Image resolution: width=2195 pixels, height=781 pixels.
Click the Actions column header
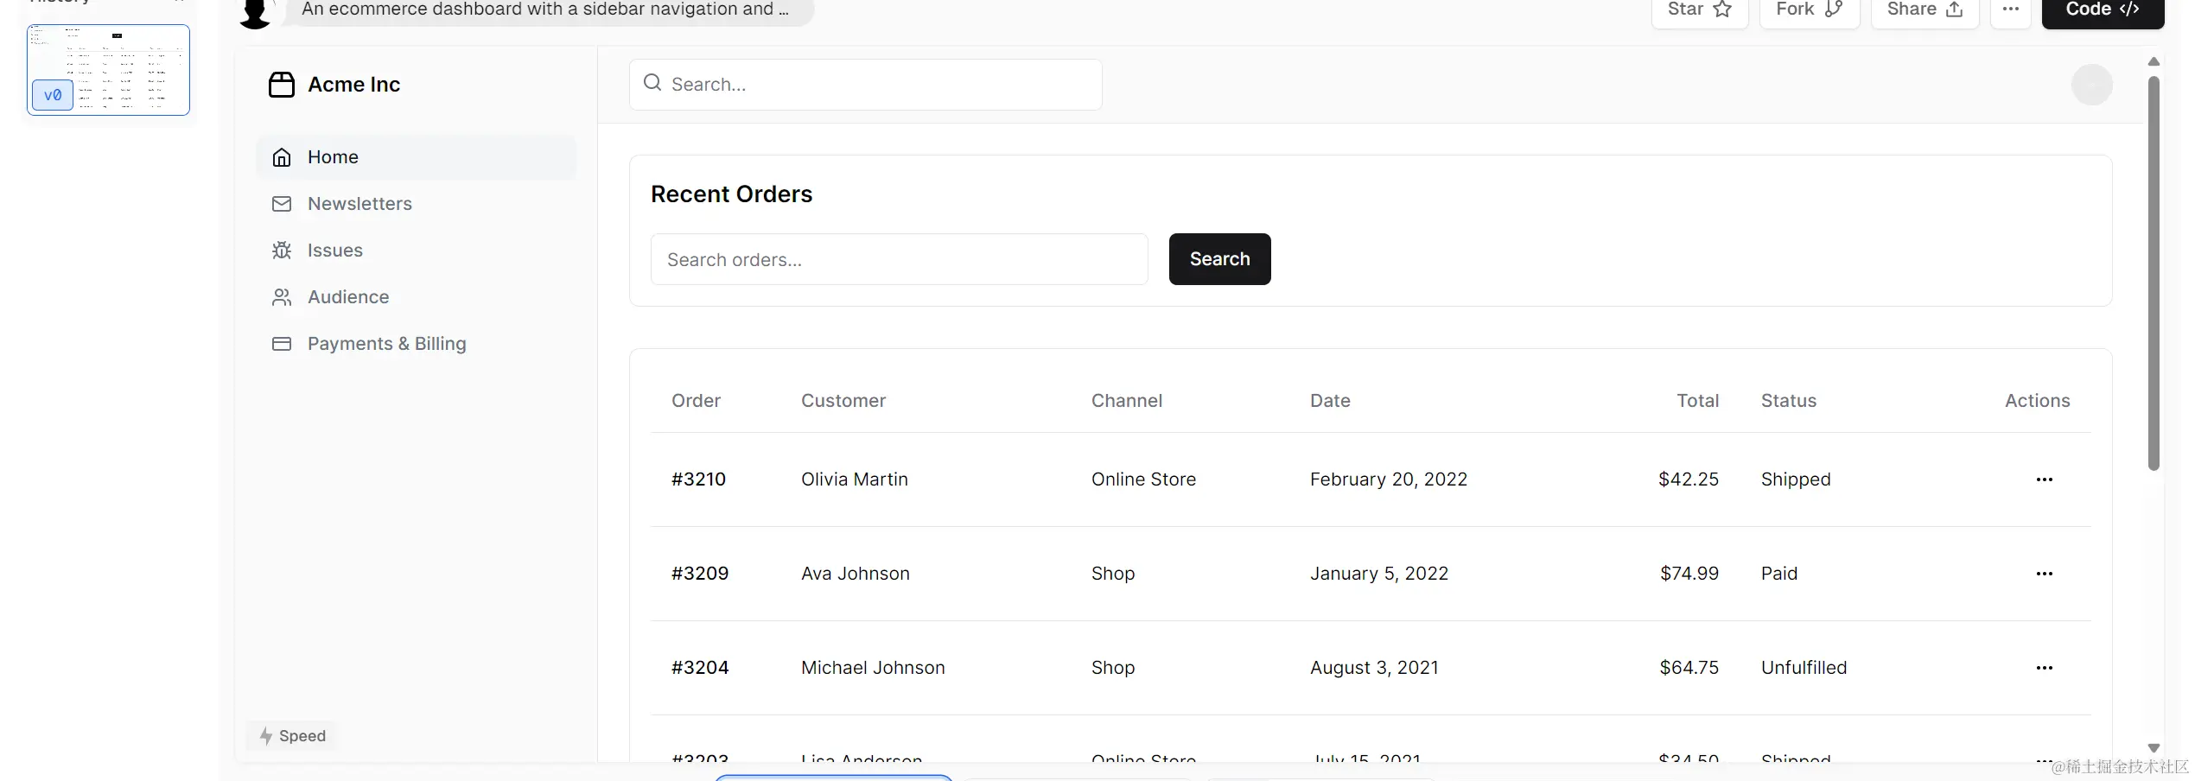tap(2037, 401)
